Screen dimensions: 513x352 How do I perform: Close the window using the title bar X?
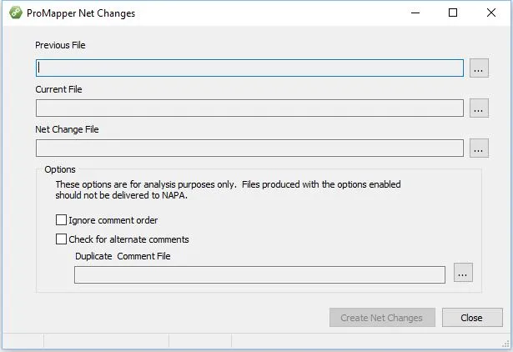pyautogui.click(x=491, y=13)
